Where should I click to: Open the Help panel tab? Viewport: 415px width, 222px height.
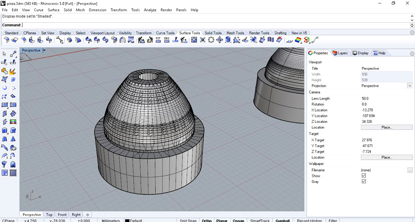pyautogui.click(x=379, y=53)
